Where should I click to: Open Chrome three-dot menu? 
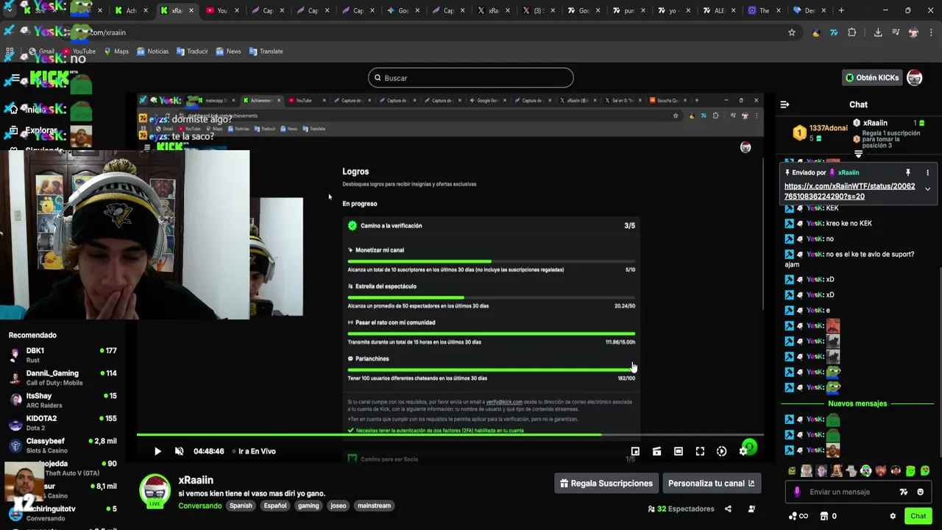[931, 32]
